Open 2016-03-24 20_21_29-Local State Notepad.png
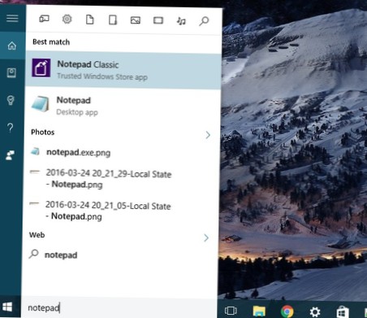The height and width of the screenshot is (318, 367). 109,179
